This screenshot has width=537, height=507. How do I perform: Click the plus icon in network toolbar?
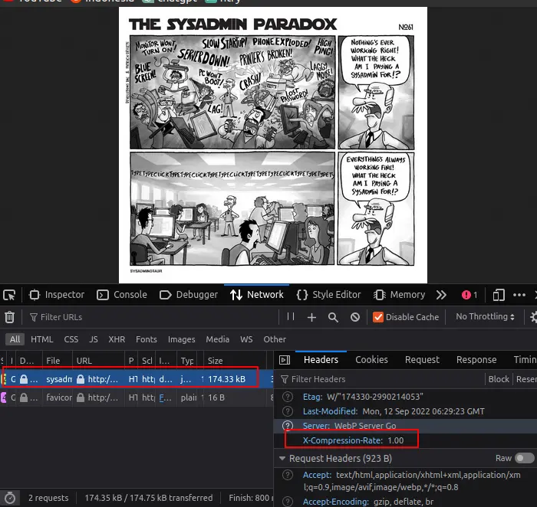tap(311, 318)
